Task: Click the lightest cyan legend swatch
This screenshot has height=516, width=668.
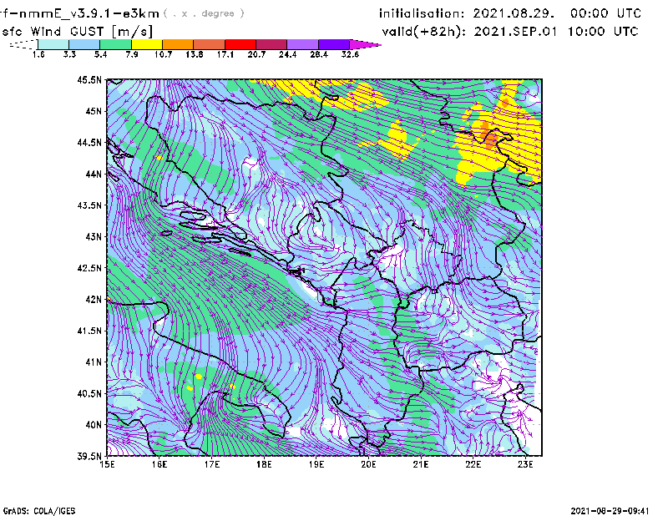Action: [x=53, y=44]
